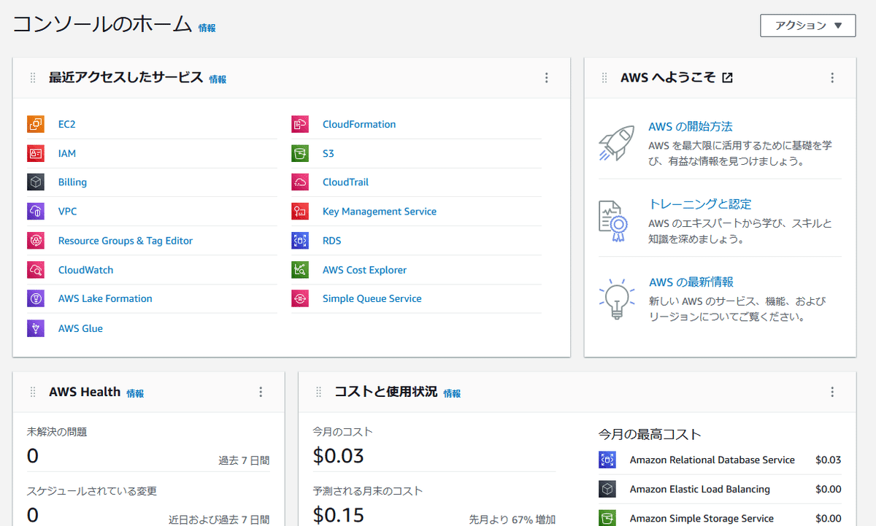This screenshot has width=876, height=526.
Task: Open the AWS Cost Explorer link
Action: pos(364,270)
